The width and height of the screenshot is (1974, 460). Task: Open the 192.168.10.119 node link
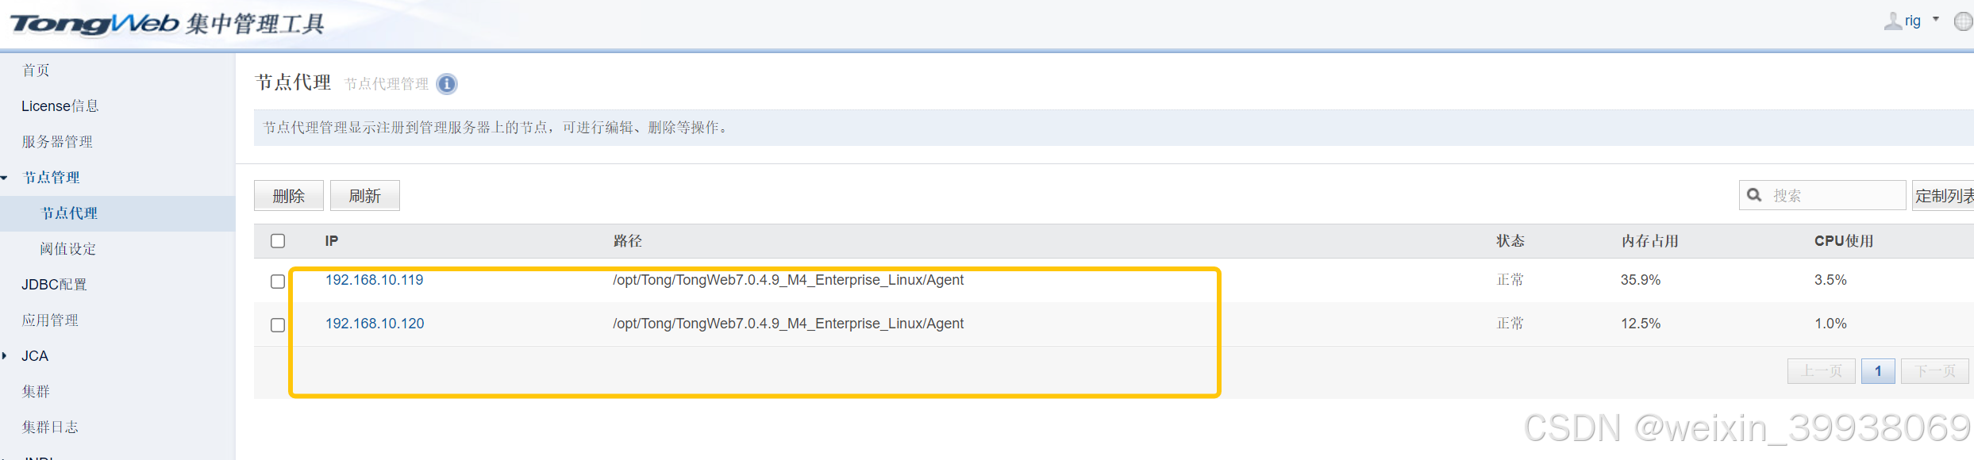375,280
